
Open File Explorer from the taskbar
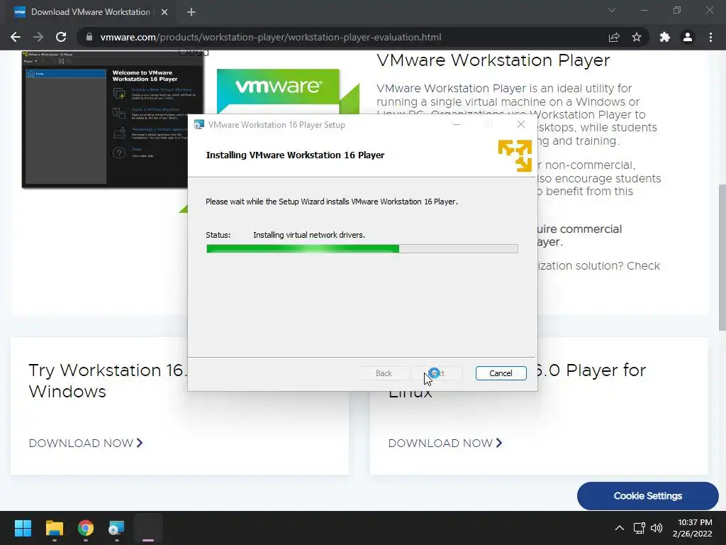coord(54,528)
